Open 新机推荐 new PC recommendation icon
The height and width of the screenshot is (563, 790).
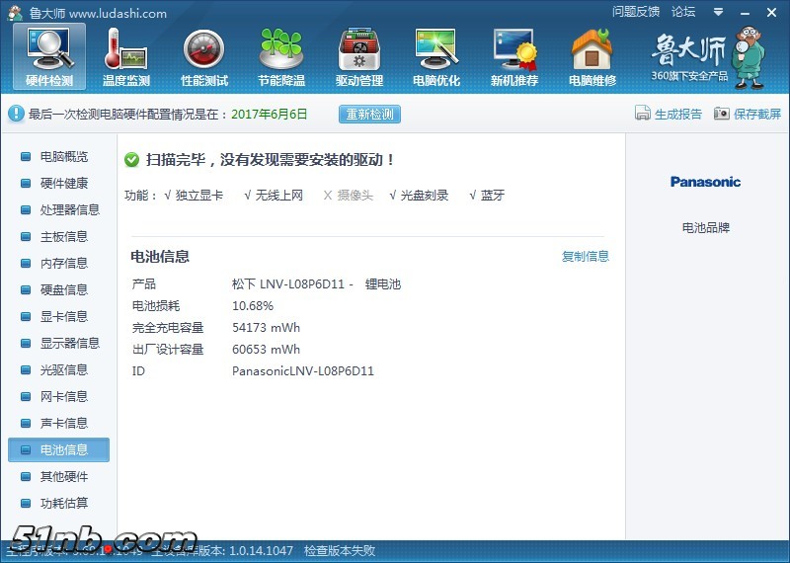(x=514, y=55)
